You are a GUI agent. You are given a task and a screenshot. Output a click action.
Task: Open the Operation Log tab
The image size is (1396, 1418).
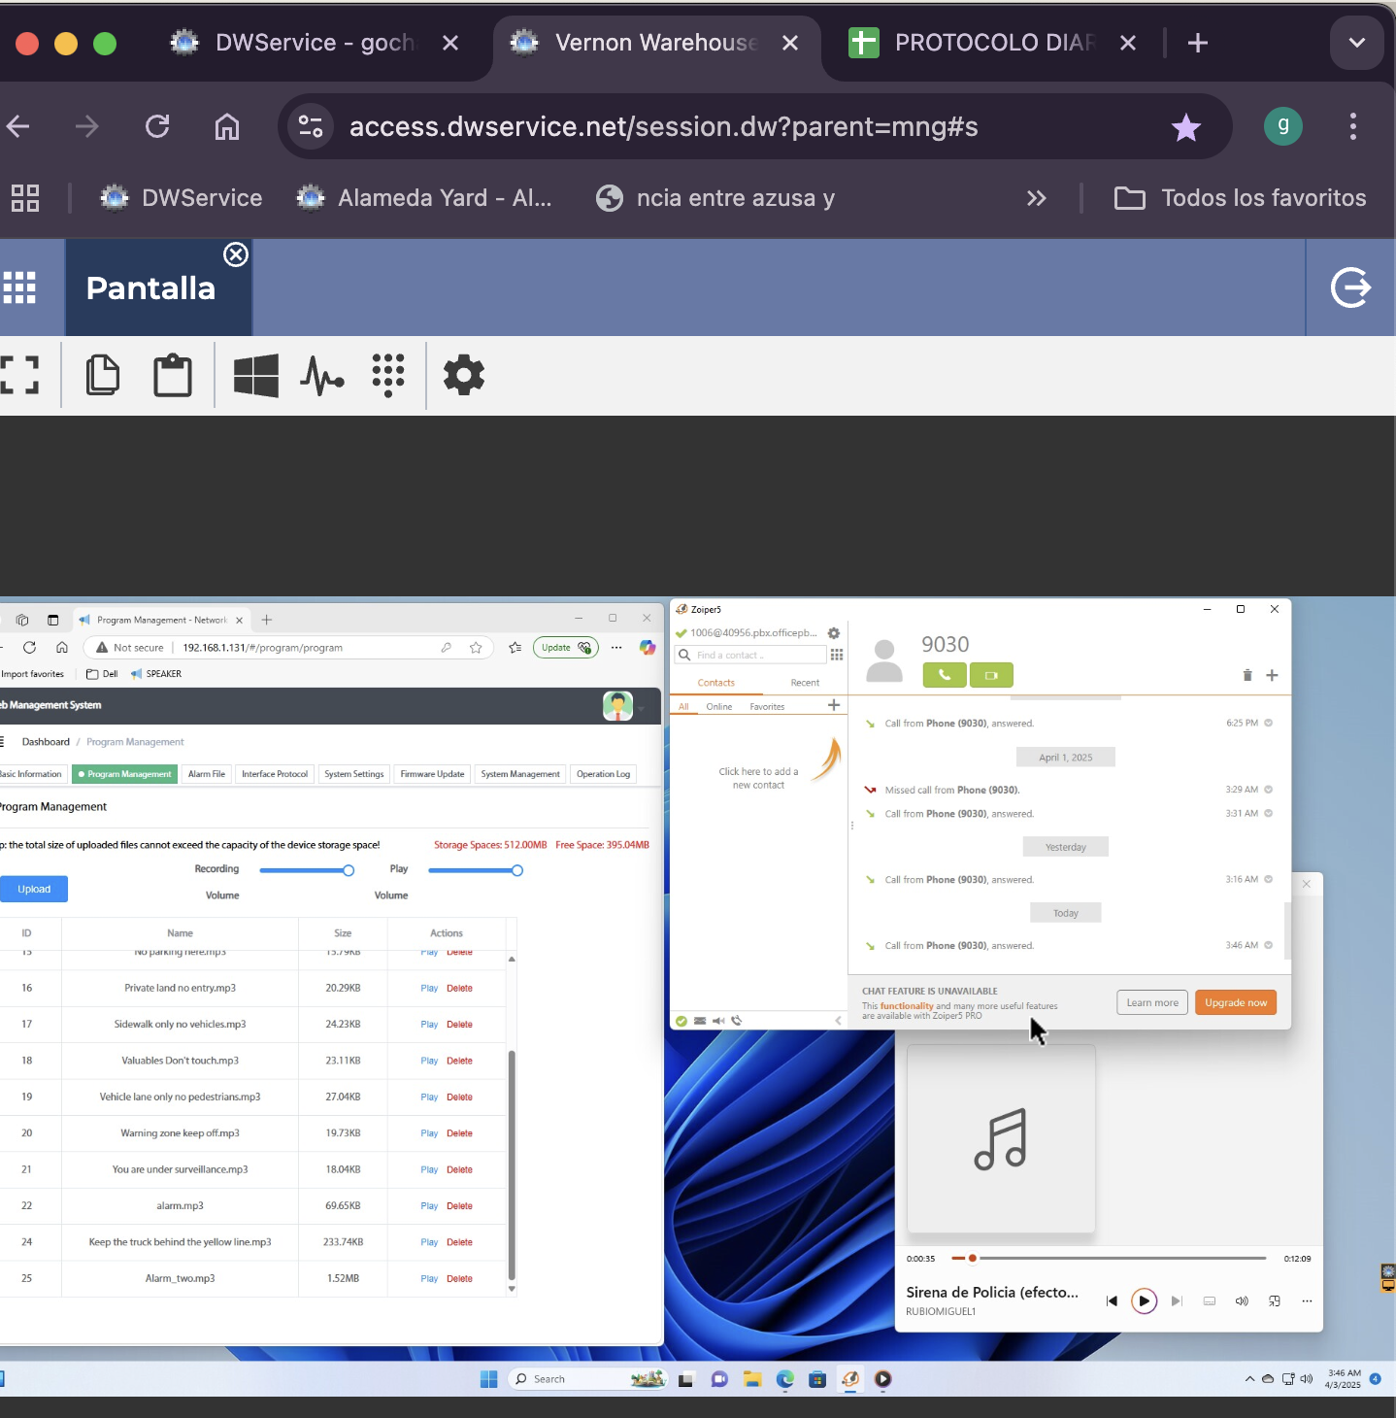(x=603, y=774)
